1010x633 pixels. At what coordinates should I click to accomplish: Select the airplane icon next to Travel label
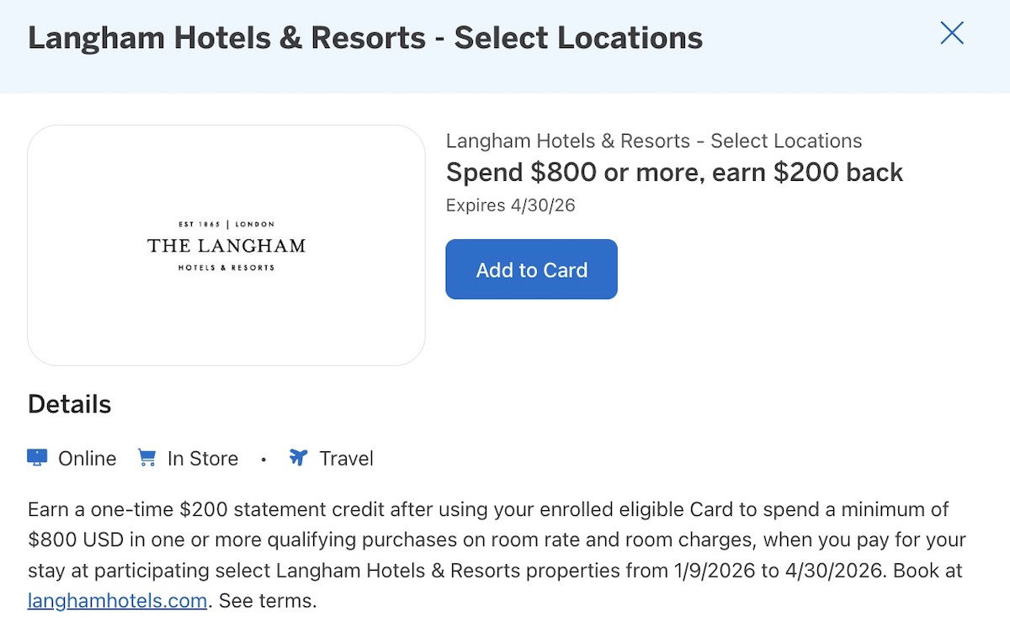(299, 458)
